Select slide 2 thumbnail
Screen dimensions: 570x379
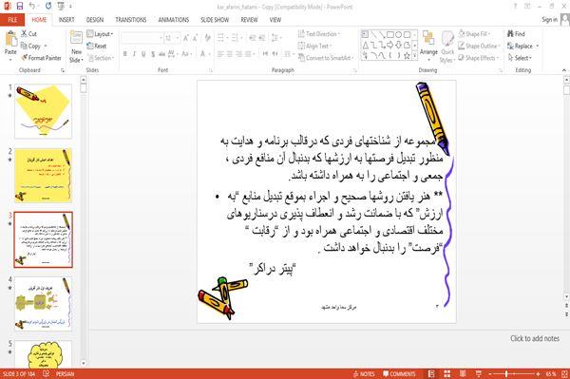point(44,176)
